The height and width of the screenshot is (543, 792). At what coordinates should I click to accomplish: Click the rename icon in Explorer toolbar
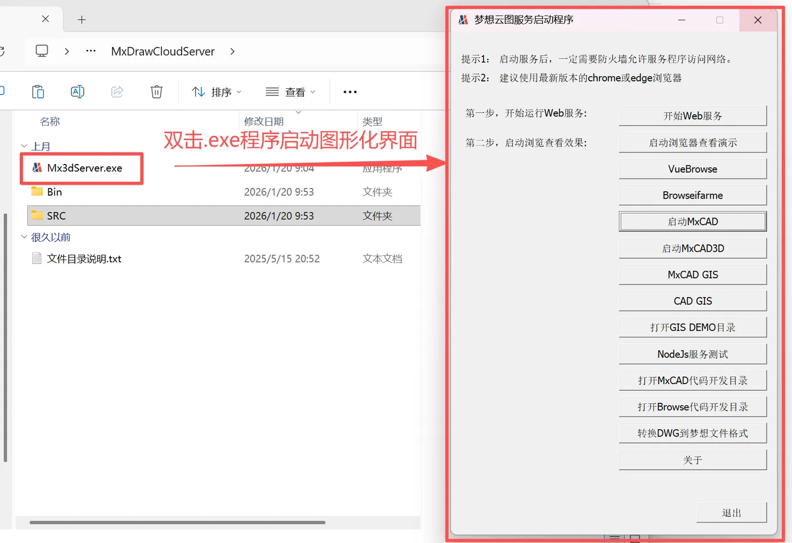tap(78, 92)
